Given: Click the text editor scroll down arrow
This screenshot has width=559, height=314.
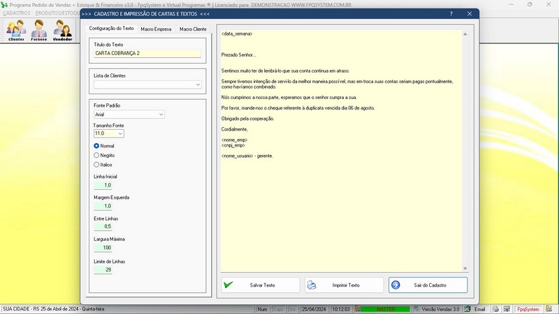Looking at the screenshot, I should [465, 269].
